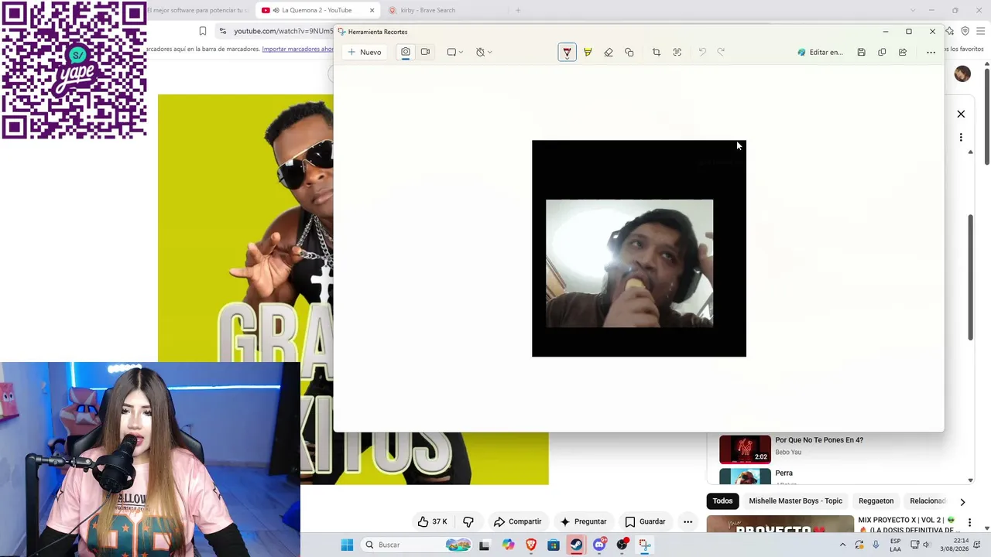Click the microphone icon in the system tray
The width and height of the screenshot is (991, 557).
point(876,545)
